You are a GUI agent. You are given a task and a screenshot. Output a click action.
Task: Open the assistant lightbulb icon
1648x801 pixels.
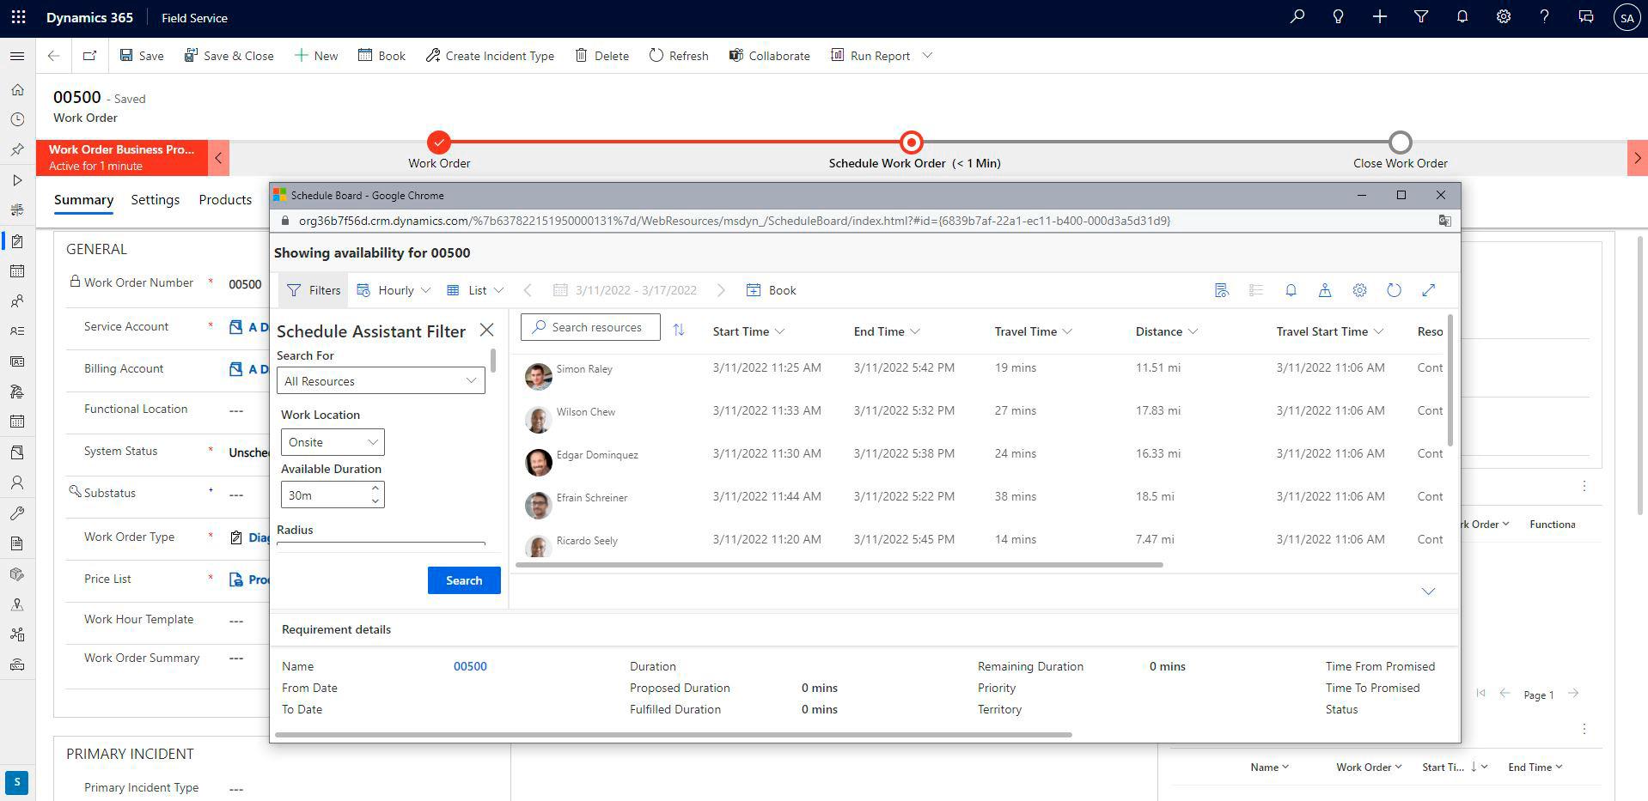pyautogui.click(x=1338, y=16)
